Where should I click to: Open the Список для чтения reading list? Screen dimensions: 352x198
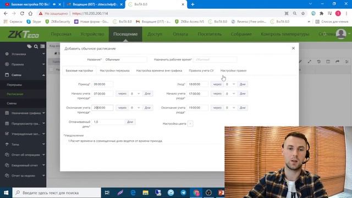332,21
